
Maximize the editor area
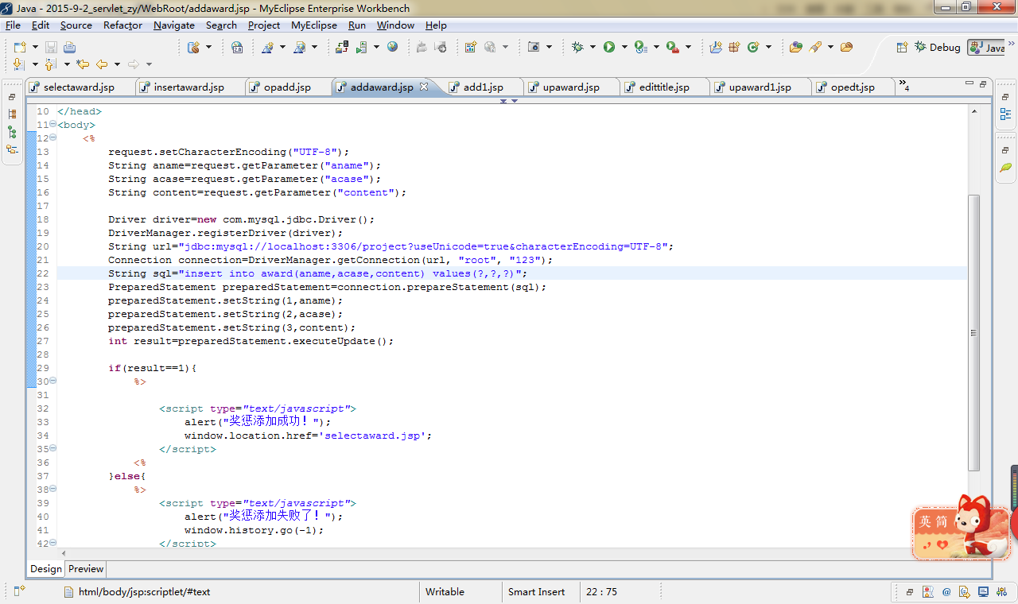click(983, 83)
